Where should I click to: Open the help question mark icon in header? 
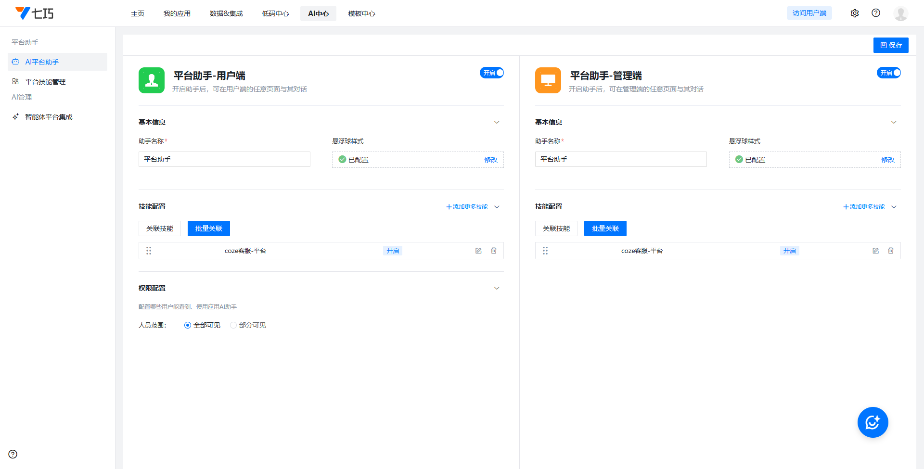(876, 13)
